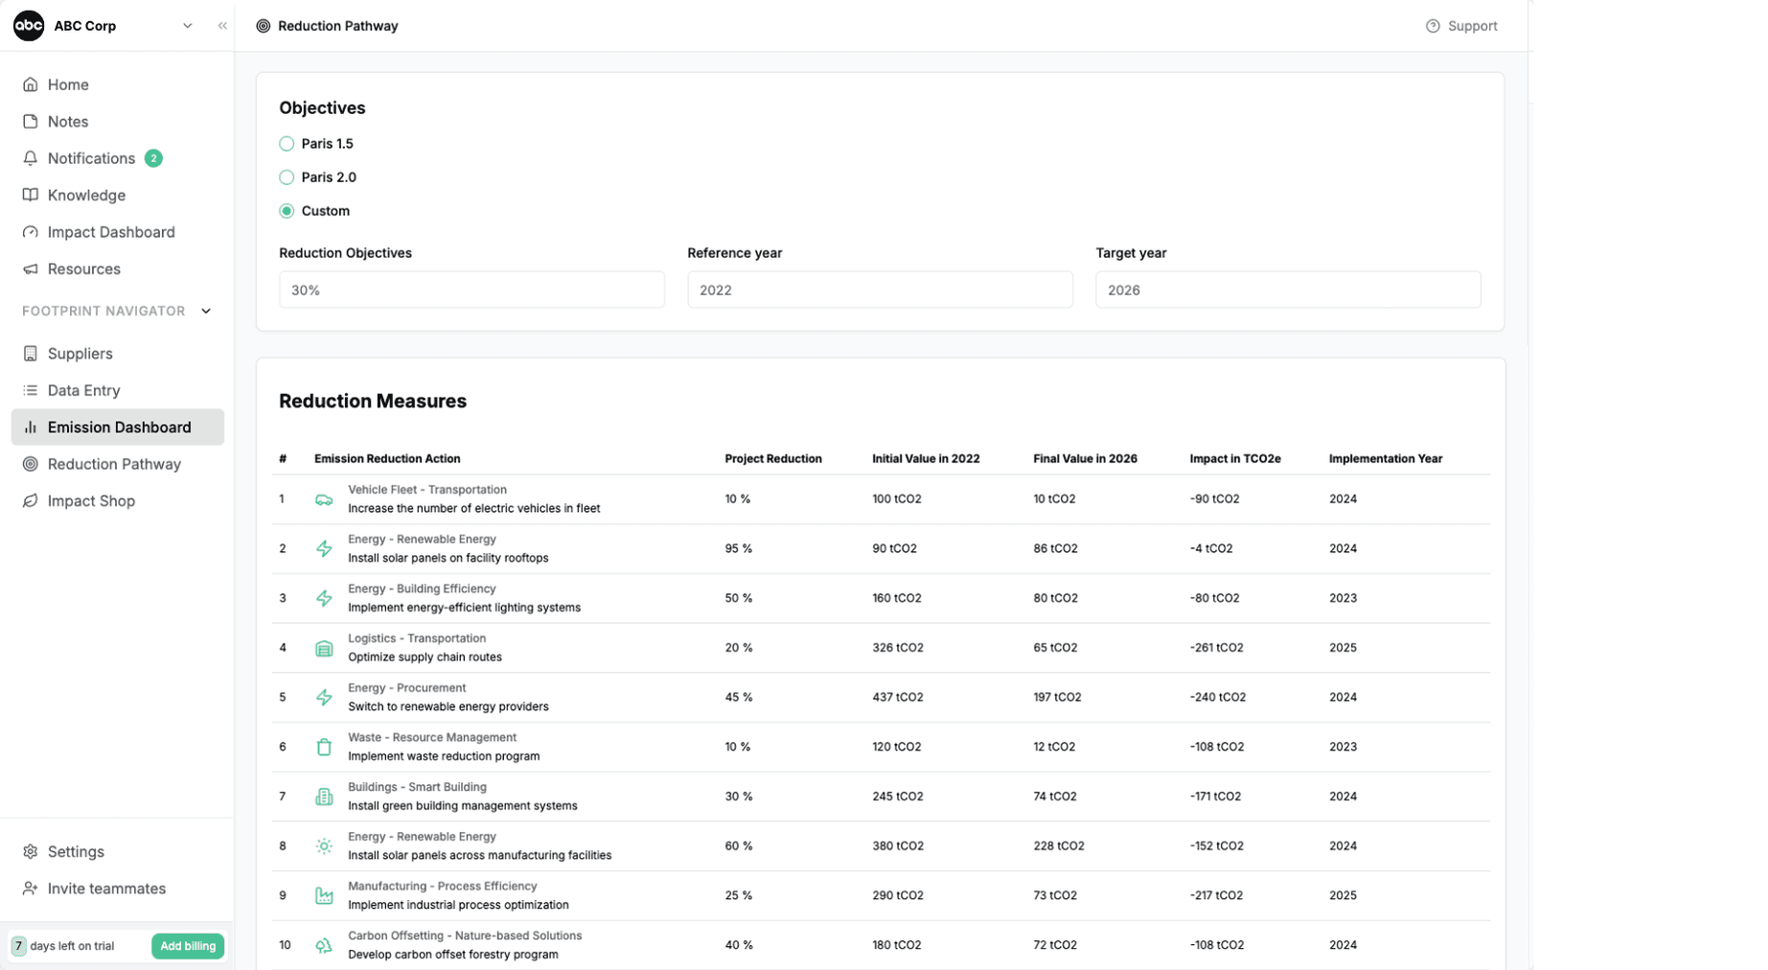1768x970 pixels.
Task: Click 'Implement energy-efficient lighting systems' action
Action: click(464, 608)
